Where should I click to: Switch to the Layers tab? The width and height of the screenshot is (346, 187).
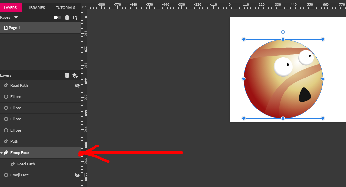[x=10, y=8]
